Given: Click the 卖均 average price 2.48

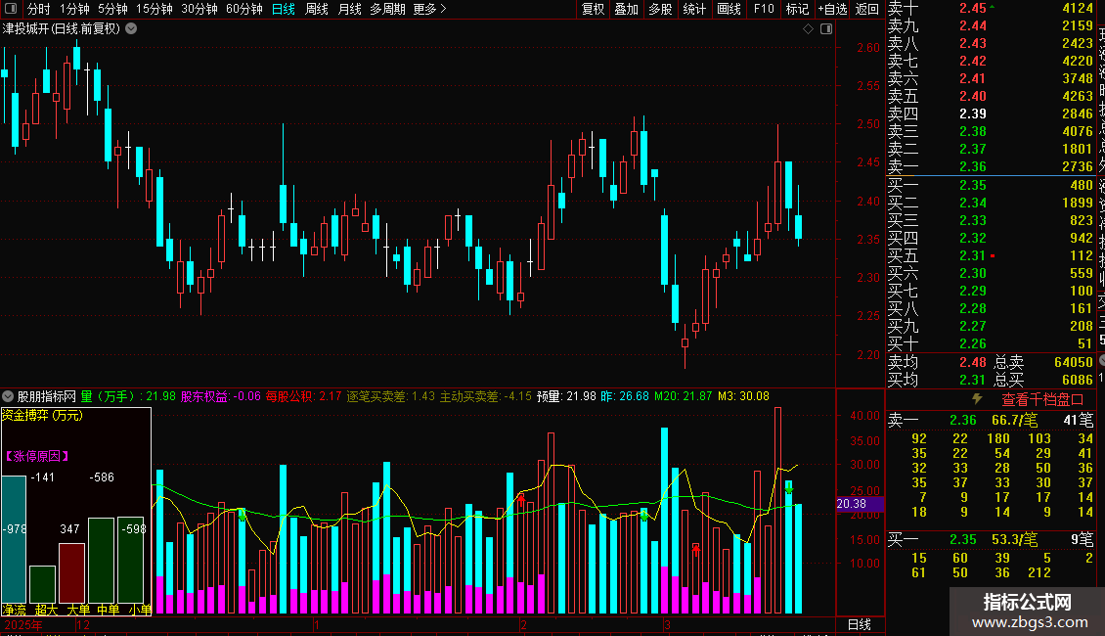Looking at the screenshot, I should coord(973,362).
